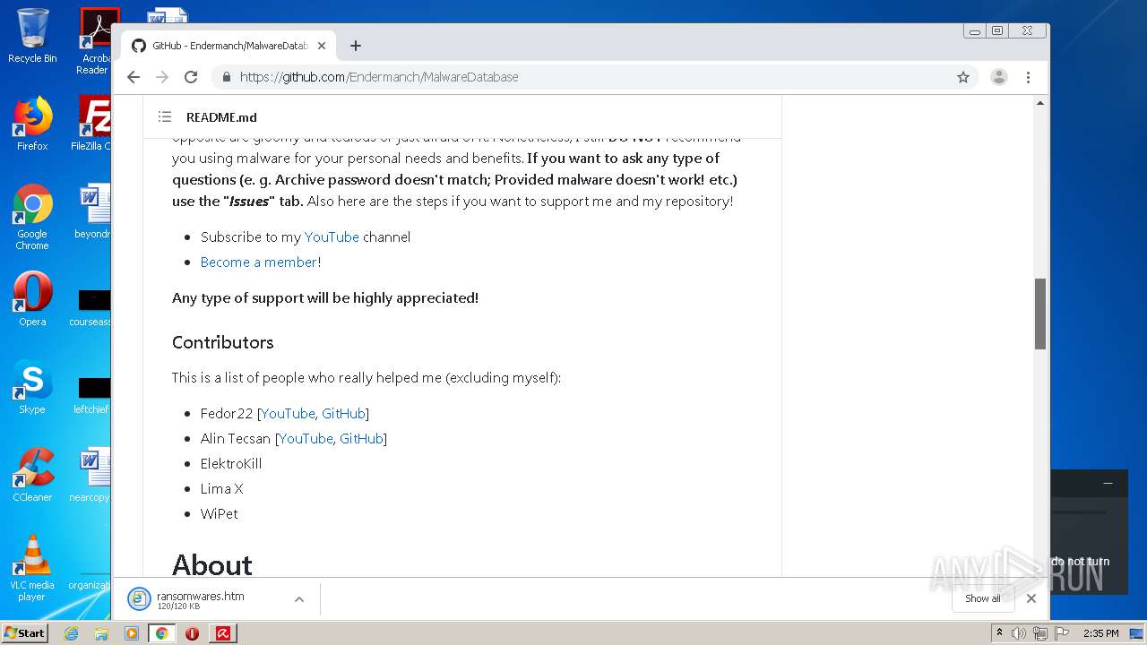Click the README.md file header
Image resolution: width=1147 pixels, height=645 pixels.
pos(221,116)
